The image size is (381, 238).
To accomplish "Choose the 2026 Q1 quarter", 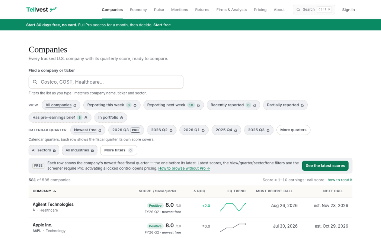I will coord(194,130).
